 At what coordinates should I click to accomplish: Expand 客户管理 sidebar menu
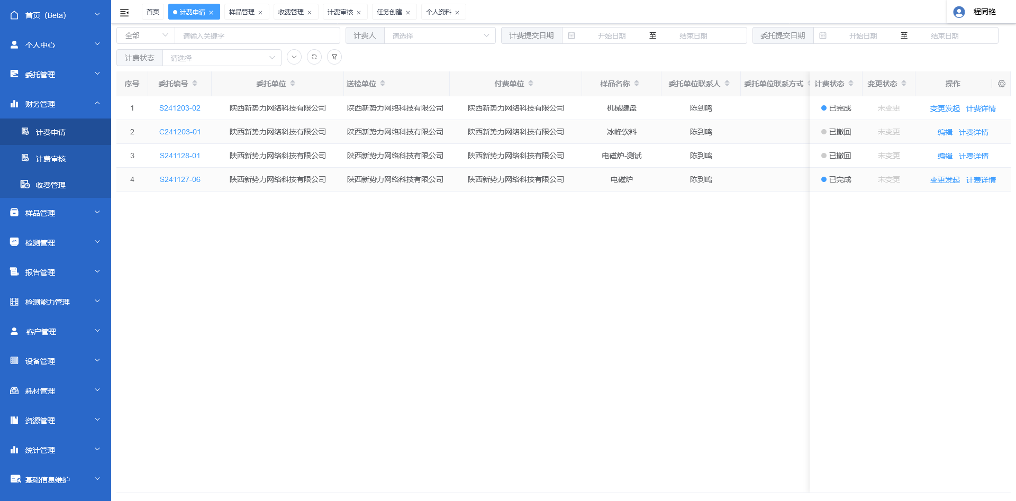[56, 331]
